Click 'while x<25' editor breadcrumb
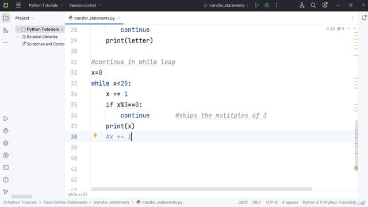This screenshot has width=368, height=207. (78, 194)
